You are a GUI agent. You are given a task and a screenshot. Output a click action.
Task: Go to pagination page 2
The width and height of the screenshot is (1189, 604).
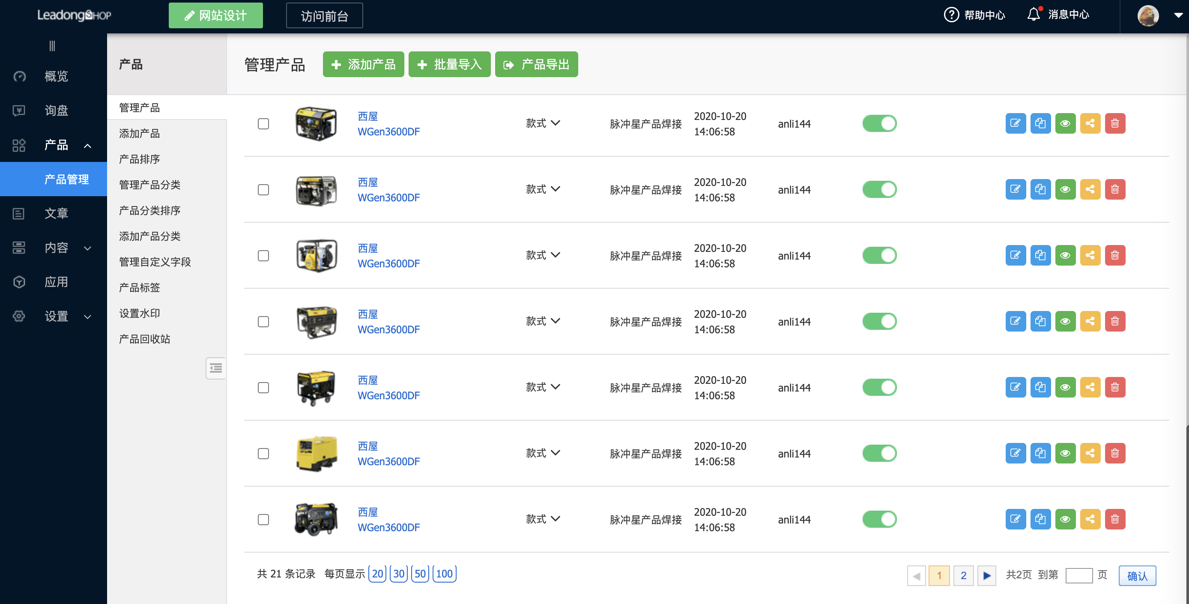(x=963, y=575)
